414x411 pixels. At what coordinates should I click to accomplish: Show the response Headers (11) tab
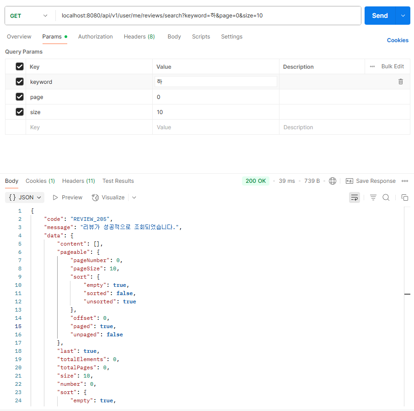(78, 181)
